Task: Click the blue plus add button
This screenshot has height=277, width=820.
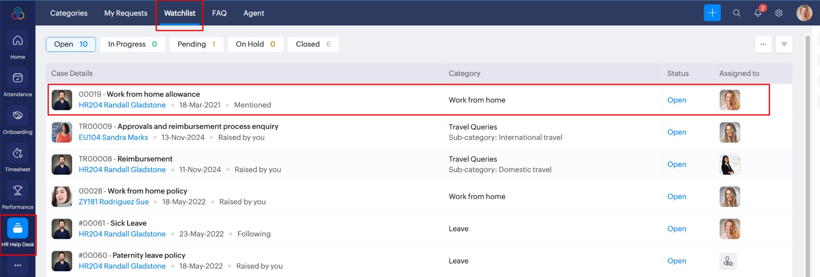Action: click(x=712, y=13)
